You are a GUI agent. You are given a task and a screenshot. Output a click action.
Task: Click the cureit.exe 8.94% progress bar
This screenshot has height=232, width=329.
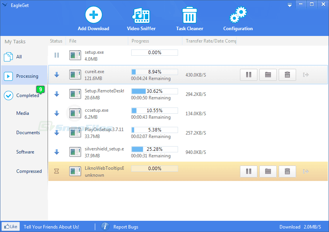click(x=155, y=72)
